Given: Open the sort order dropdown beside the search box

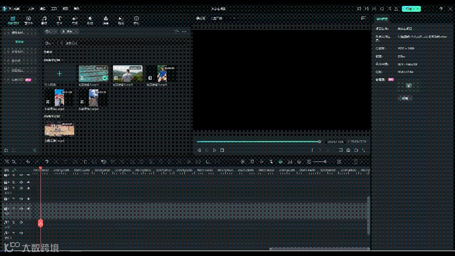Looking at the screenshot, I should 50,43.
